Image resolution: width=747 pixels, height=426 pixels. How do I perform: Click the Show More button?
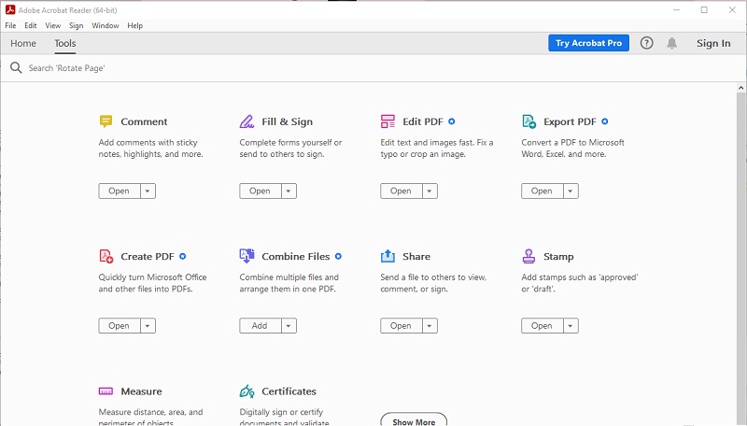414,419
